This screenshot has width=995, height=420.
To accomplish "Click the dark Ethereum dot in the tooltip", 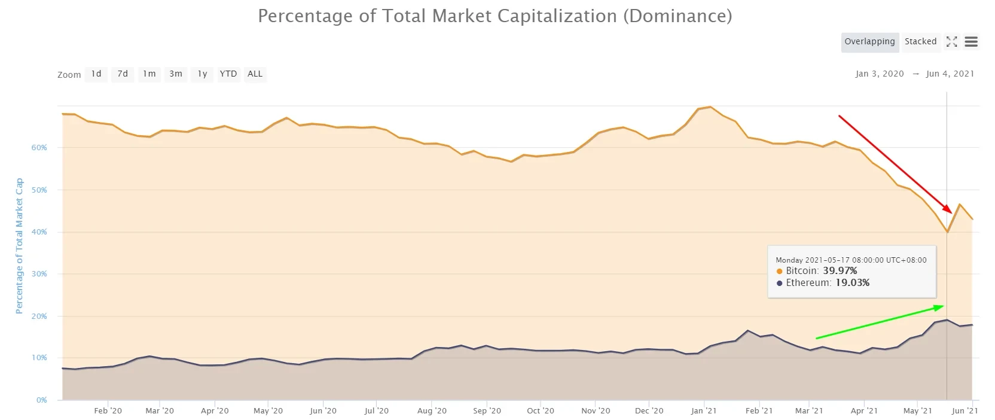I will (779, 283).
